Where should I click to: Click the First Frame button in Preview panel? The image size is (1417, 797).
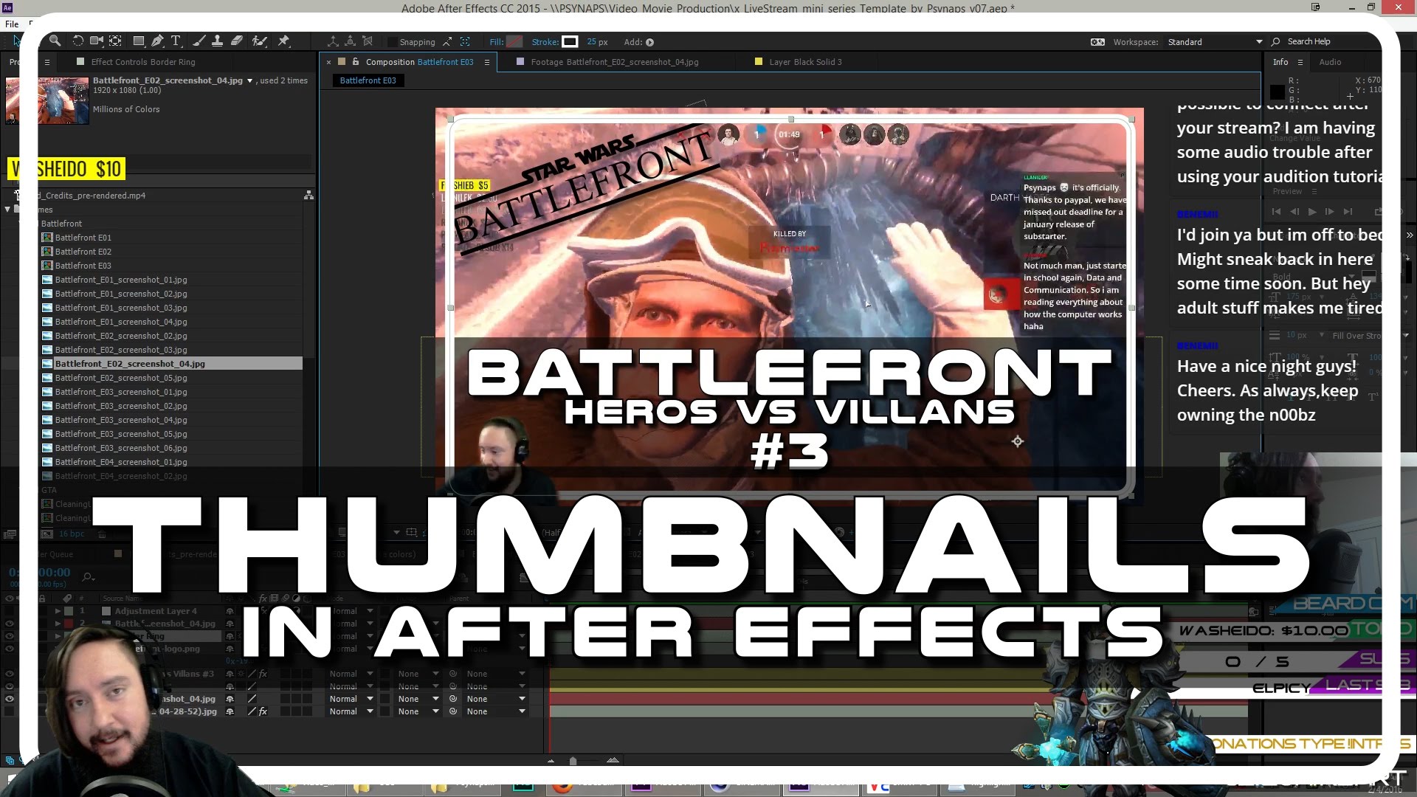[x=1276, y=211]
